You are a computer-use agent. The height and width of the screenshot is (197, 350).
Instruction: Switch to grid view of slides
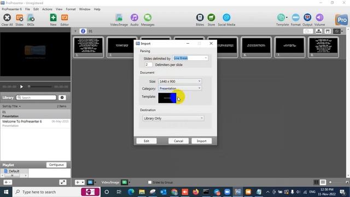tap(316, 182)
